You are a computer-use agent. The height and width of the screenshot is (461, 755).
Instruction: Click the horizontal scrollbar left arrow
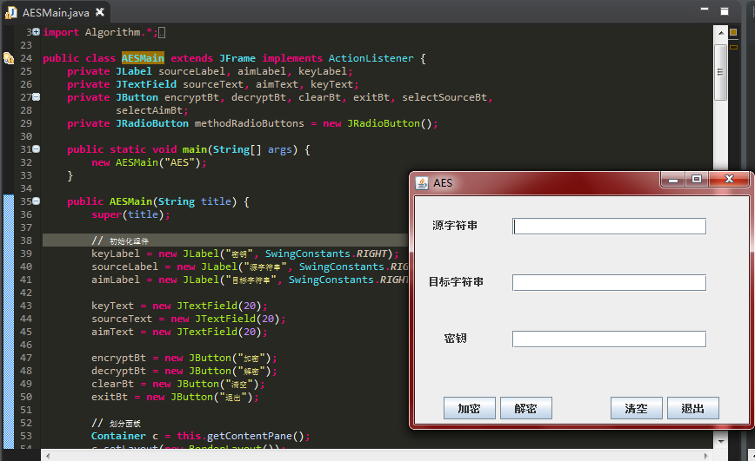47,455
